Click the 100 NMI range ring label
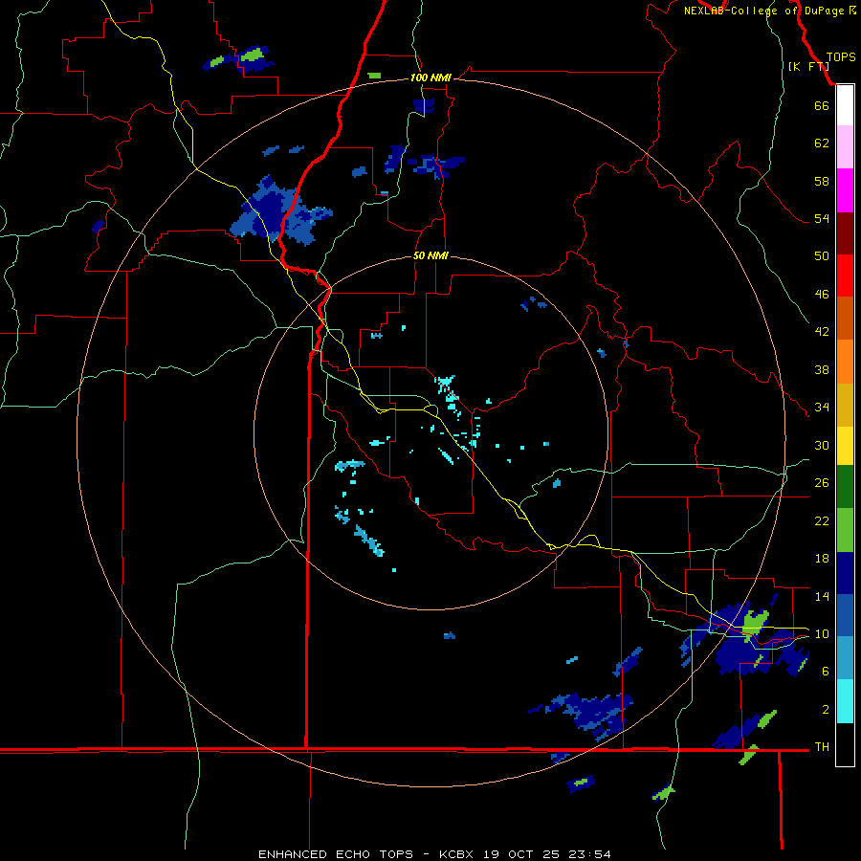Viewport: 861px width, 861px height. tap(430, 77)
